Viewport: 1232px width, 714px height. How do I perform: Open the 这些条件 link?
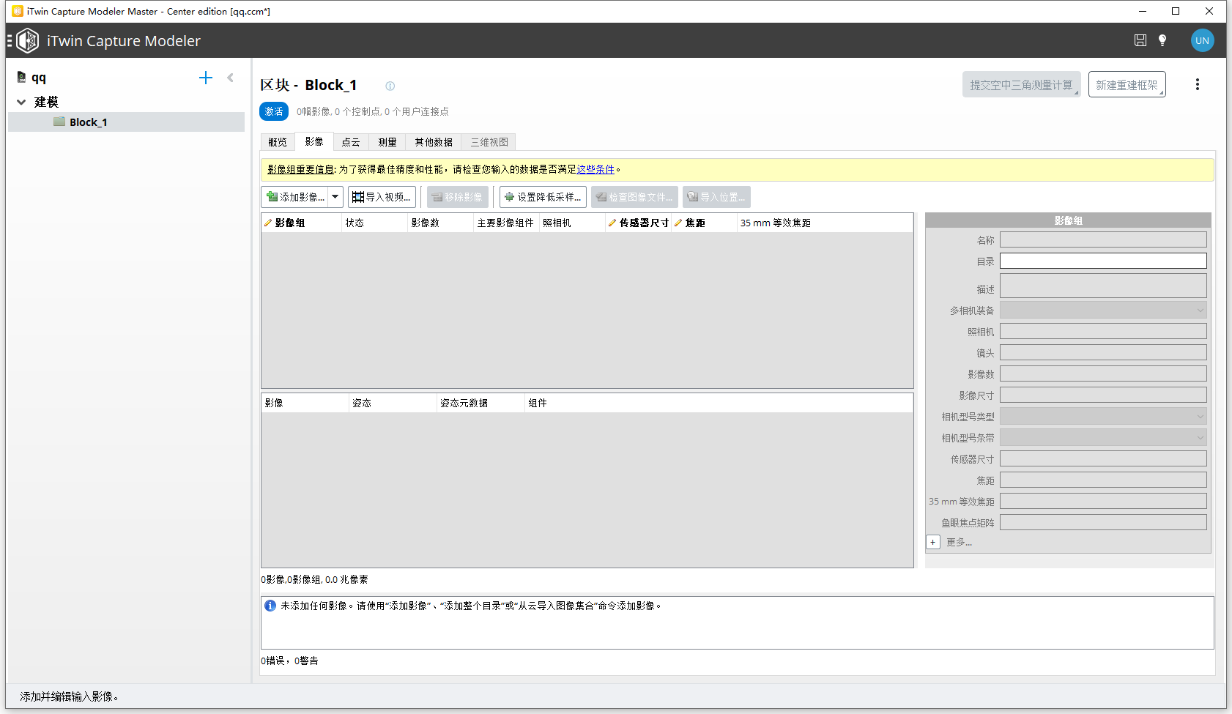[595, 169]
